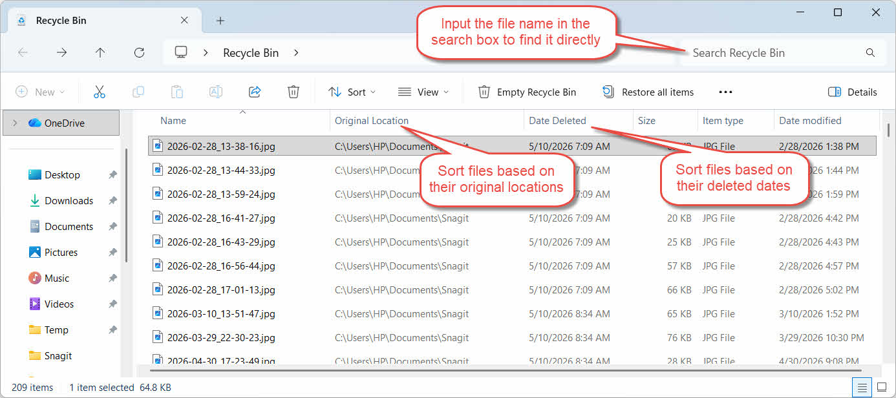The width and height of the screenshot is (896, 398).
Task: Open a new tab with plus
Action: (x=220, y=21)
